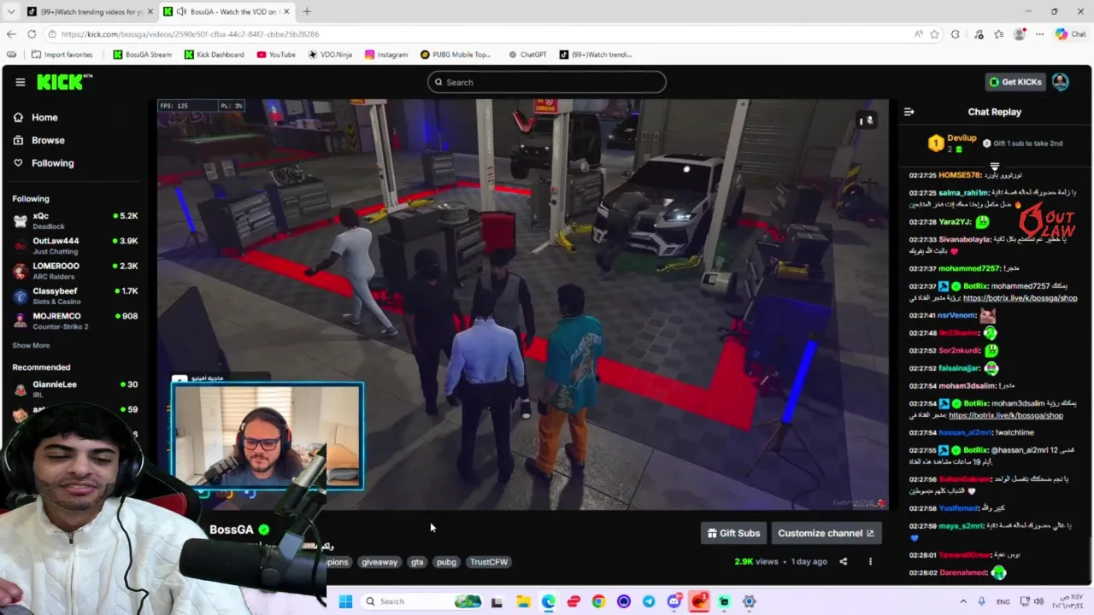Open the Classybeef channel entry
The height and width of the screenshot is (615, 1094).
click(x=75, y=296)
